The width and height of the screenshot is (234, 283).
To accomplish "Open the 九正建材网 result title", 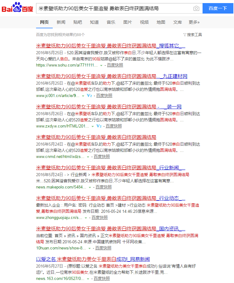I will tap(112, 76).
